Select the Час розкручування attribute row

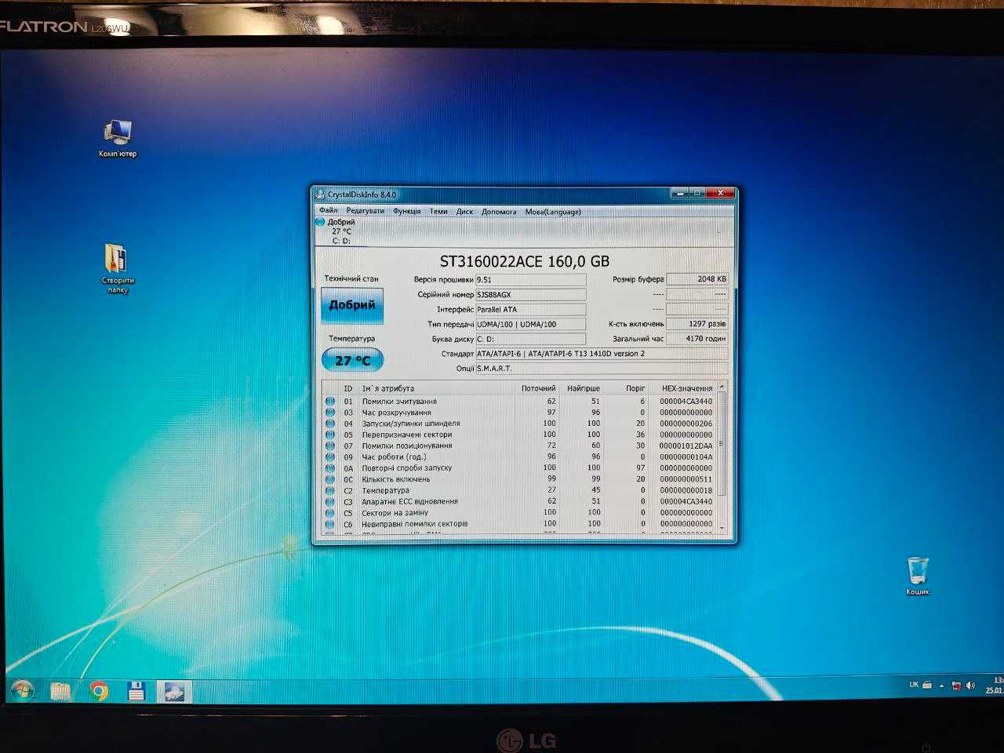pos(519,412)
